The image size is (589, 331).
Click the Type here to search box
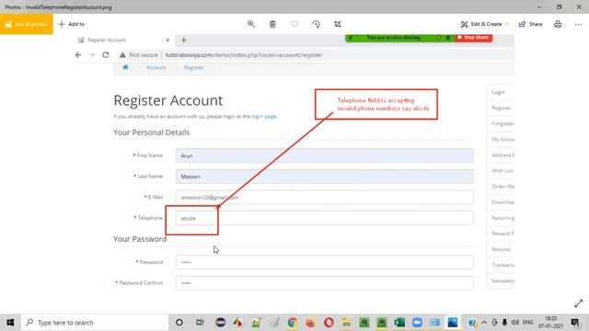95,323
